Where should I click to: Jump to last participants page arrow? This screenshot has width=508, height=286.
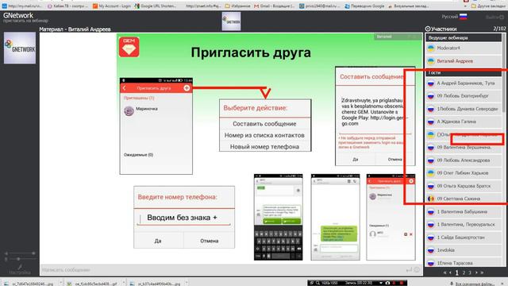pyautogui.click(x=482, y=272)
